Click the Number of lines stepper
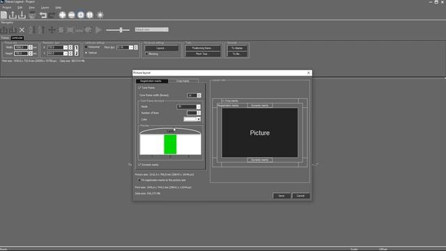 coord(199,113)
